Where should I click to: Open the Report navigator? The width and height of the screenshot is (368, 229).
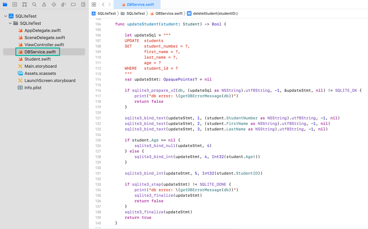83,5
